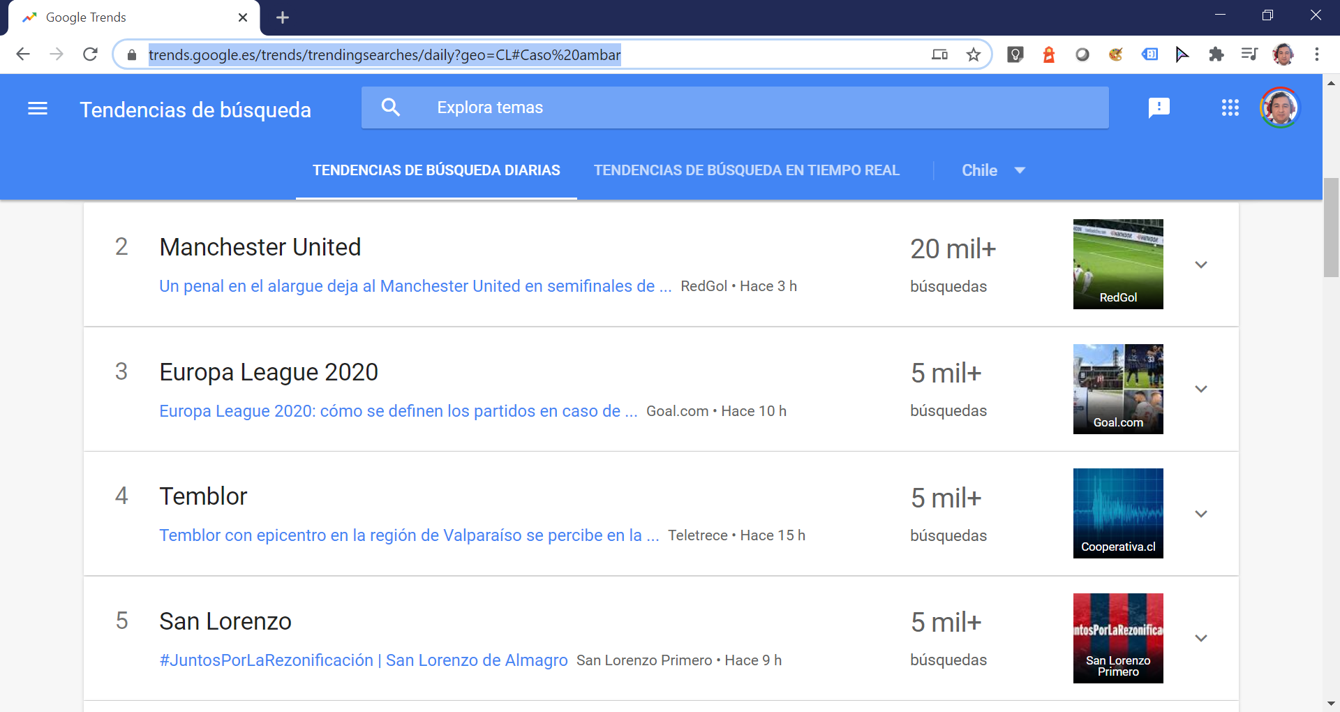Open the hamburger navigation menu

coord(38,108)
